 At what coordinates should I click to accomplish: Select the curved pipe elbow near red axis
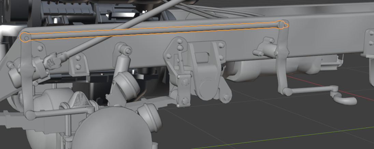(345, 99)
